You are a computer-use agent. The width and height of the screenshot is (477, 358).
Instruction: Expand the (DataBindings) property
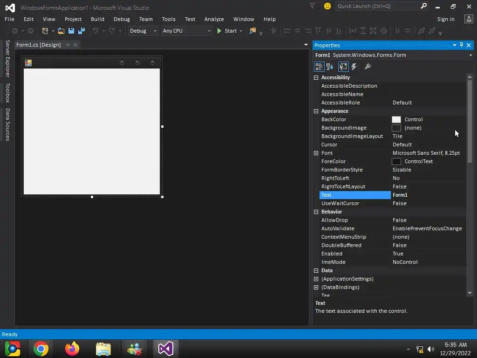point(316,287)
